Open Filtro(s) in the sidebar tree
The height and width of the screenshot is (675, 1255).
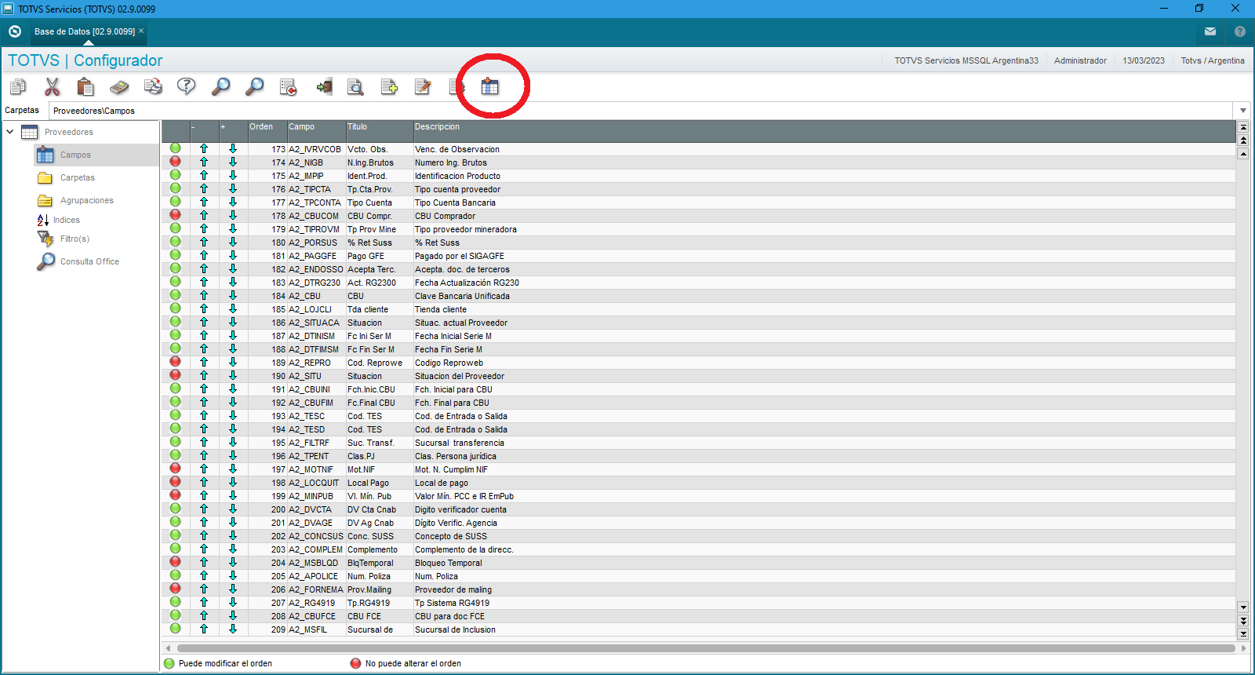[75, 239]
